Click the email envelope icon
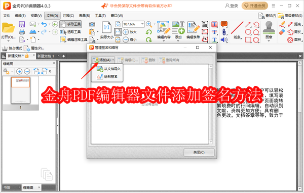The height and width of the screenshot is (193, 304). (33, 24)
